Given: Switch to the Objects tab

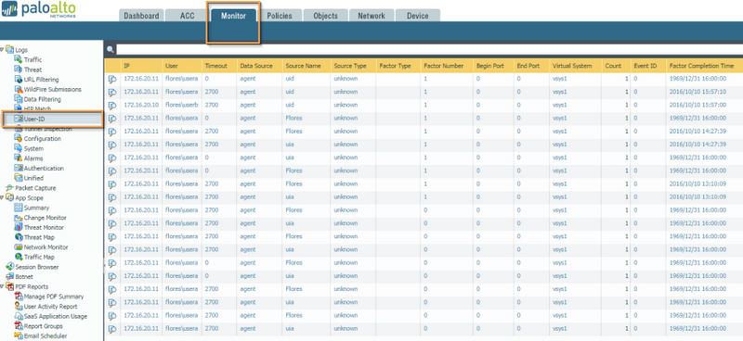Looking at the screenshot, I should click(326, 16).
